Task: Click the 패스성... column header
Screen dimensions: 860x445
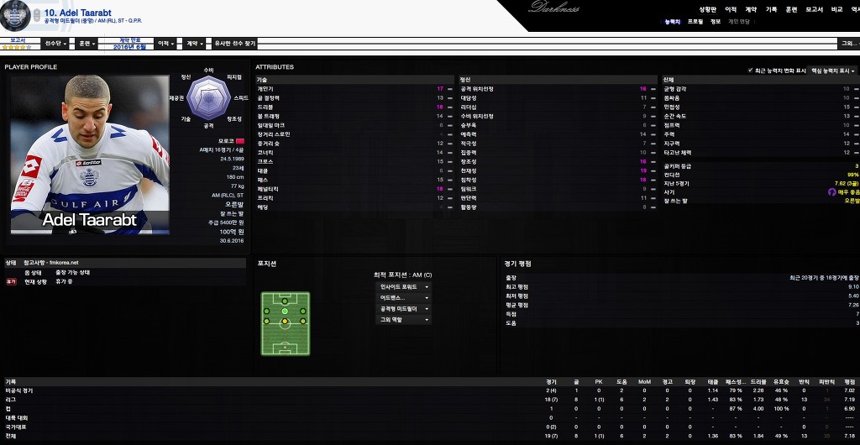Action: click(734, 381)
